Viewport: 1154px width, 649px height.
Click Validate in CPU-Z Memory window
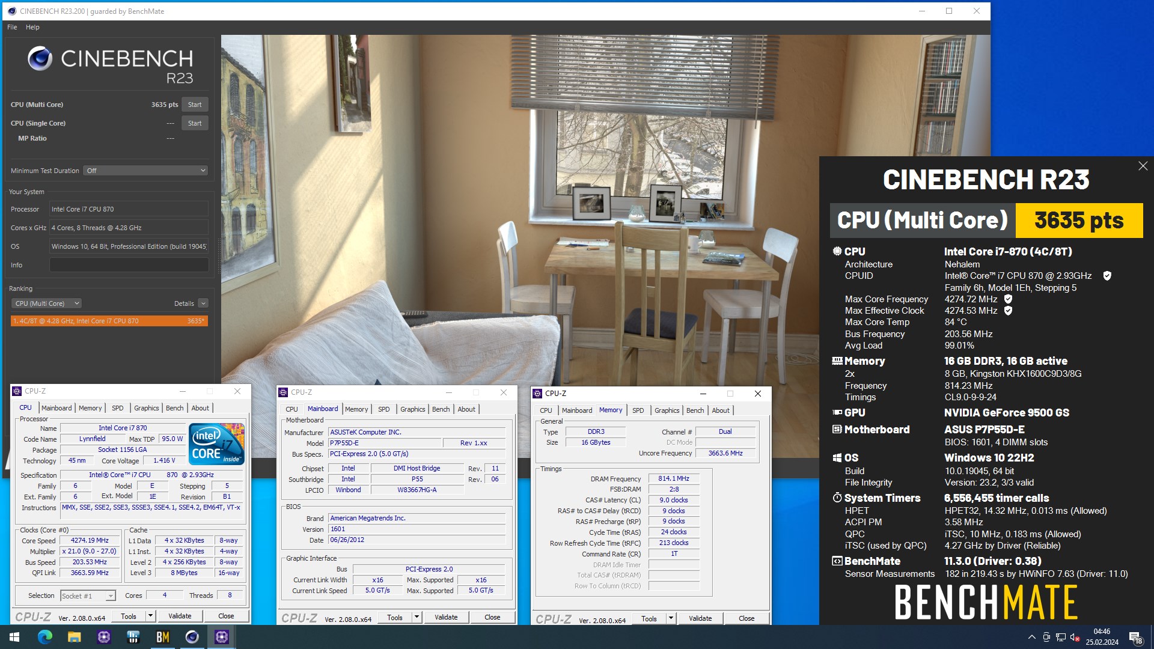700,618
